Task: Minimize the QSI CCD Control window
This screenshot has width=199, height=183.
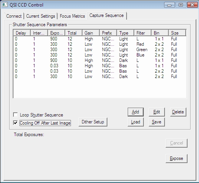Action: click(x=169, y=5)
